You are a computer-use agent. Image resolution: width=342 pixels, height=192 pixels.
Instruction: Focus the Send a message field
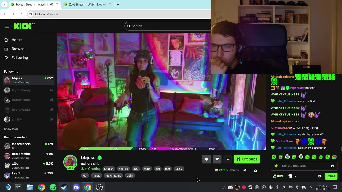pos(304,166)
